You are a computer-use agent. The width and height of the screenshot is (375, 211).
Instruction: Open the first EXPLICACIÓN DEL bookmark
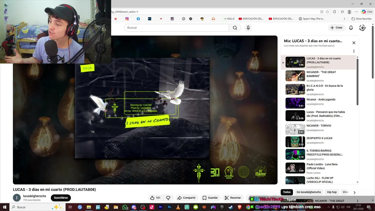tap(251, 19)
